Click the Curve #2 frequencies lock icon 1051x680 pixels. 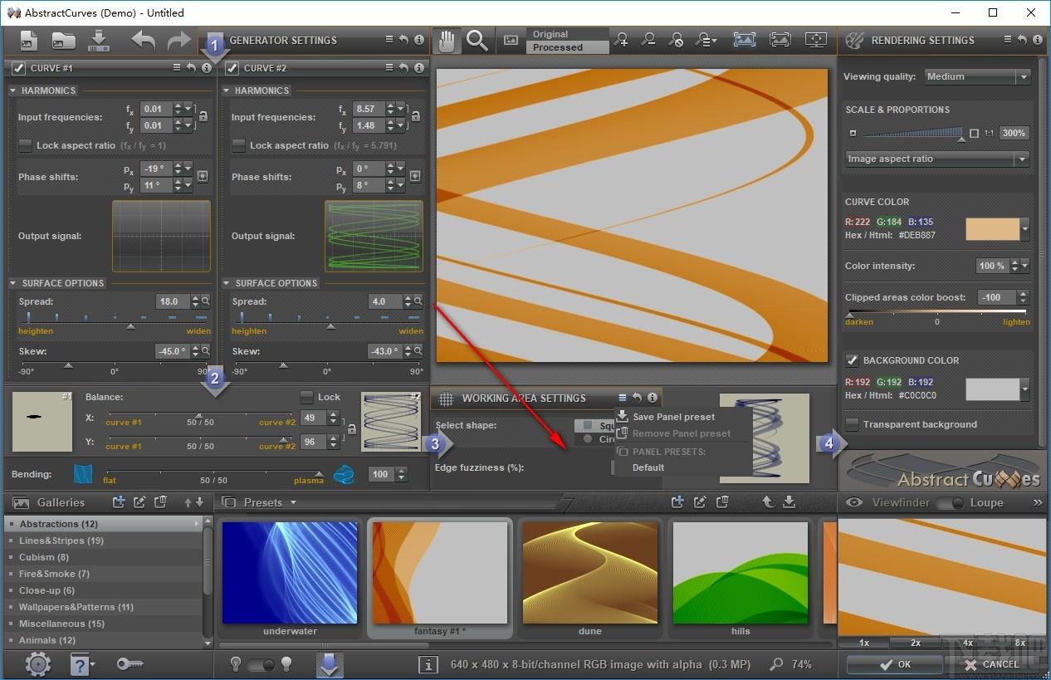415,117
